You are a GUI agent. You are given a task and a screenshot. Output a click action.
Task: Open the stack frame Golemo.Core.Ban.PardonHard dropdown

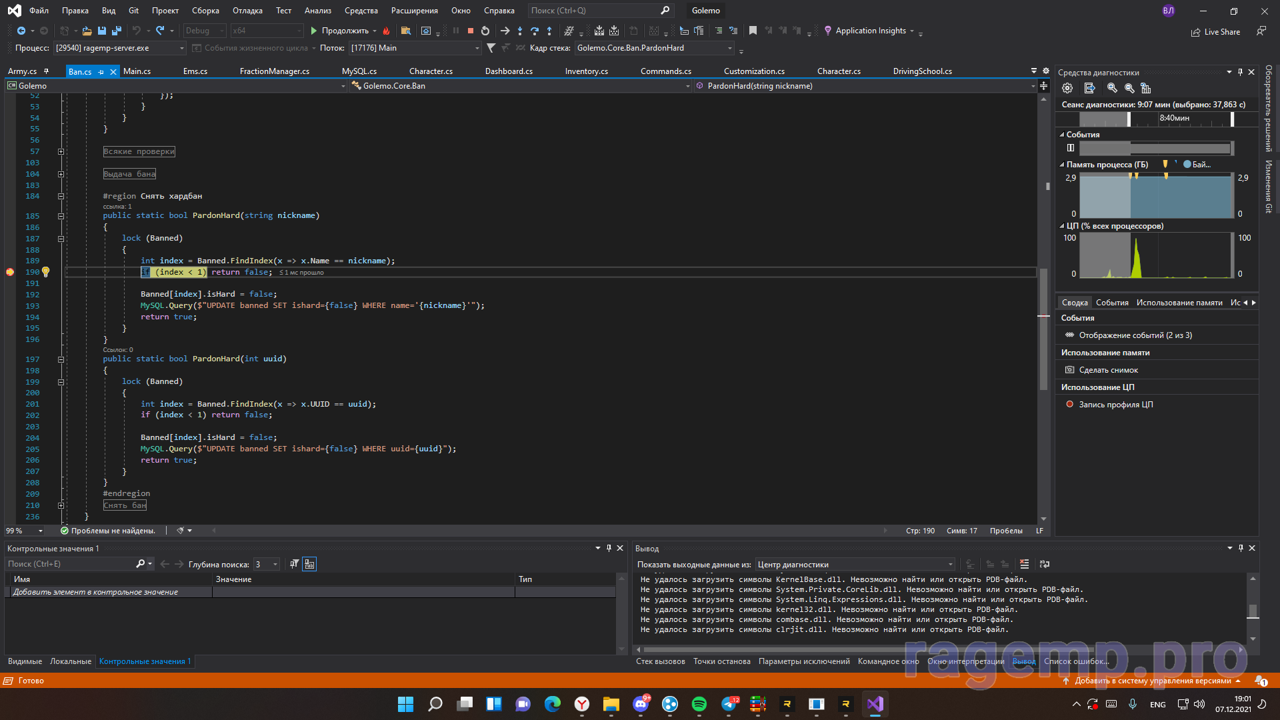tap(729, 48)
